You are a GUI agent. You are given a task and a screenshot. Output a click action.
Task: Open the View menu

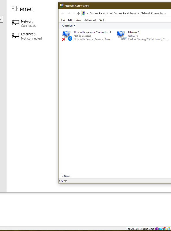[78, 20]
